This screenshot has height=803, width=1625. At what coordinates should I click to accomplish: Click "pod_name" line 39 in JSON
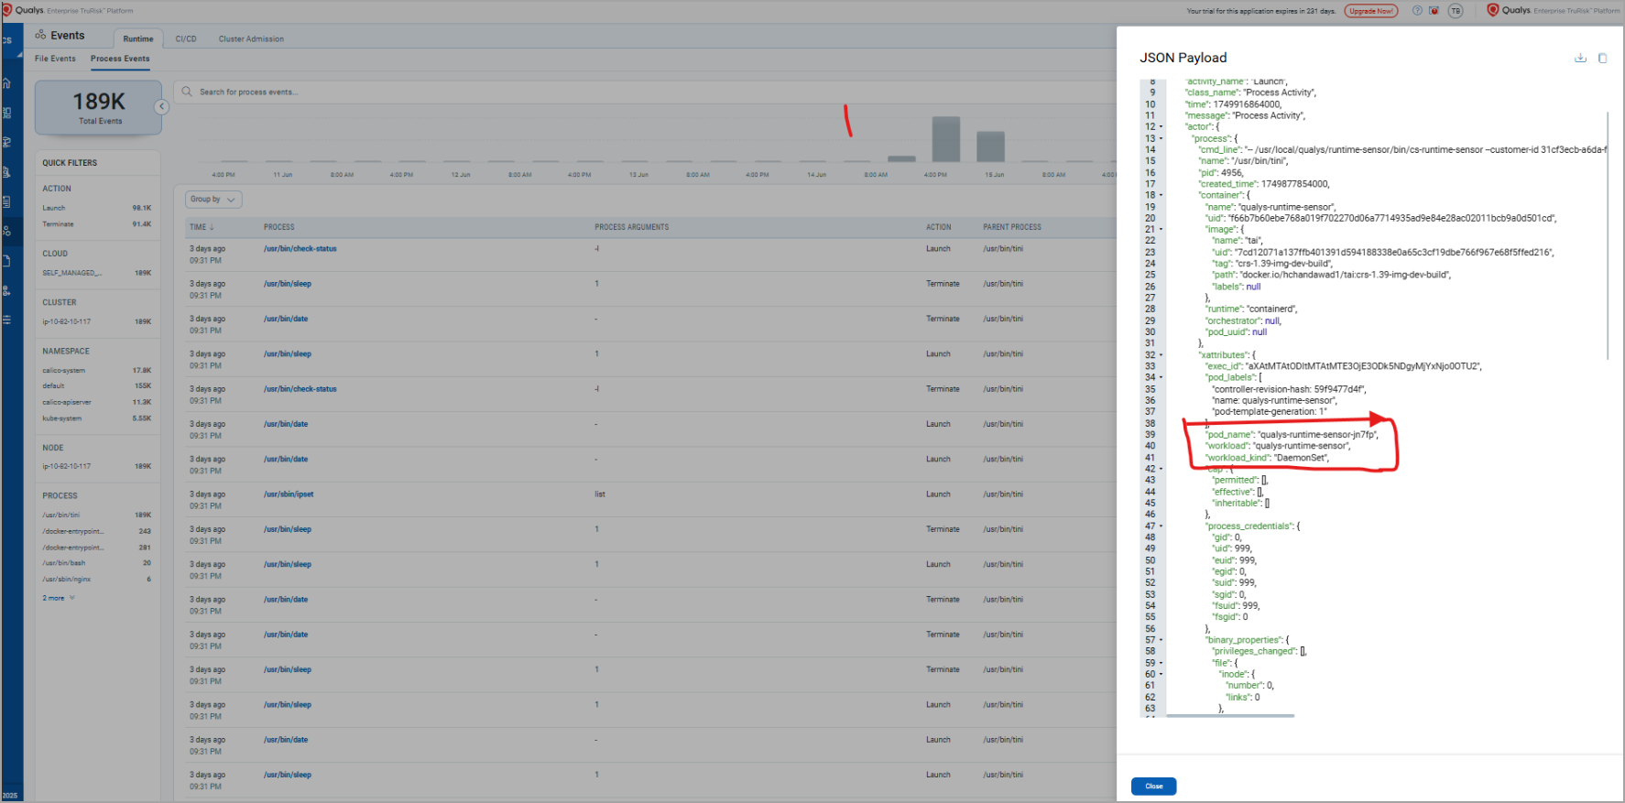tap(1292, 435)
